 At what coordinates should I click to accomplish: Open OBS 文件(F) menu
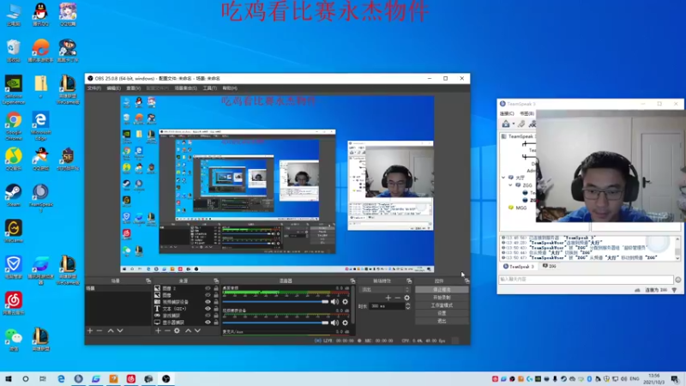coord(94,88)
